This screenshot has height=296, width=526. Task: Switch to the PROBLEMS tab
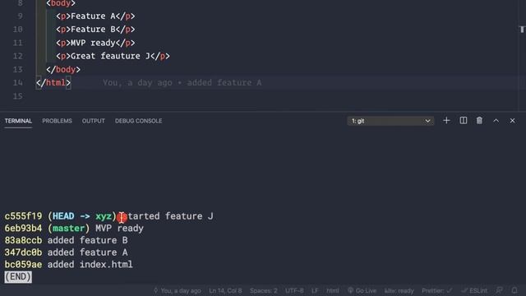click(57, 121)
